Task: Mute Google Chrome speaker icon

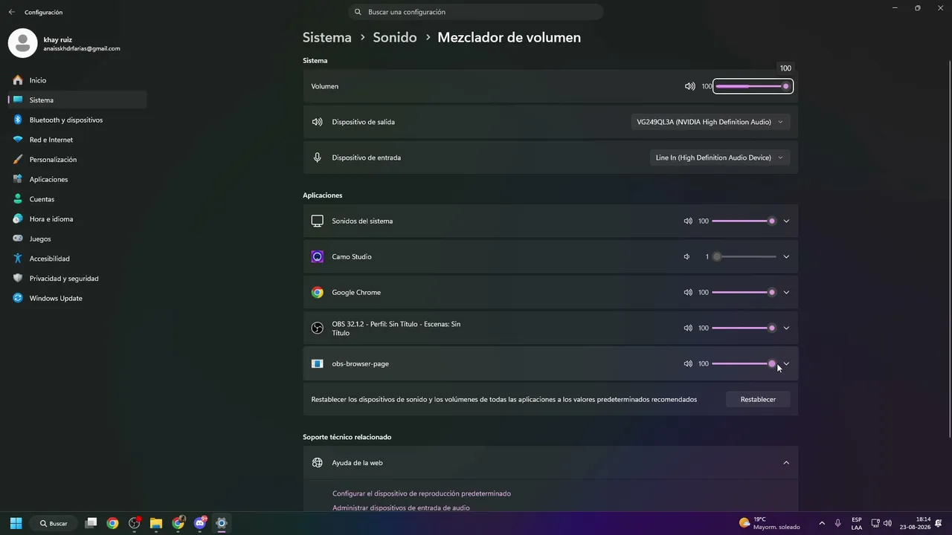Action: 688,292
